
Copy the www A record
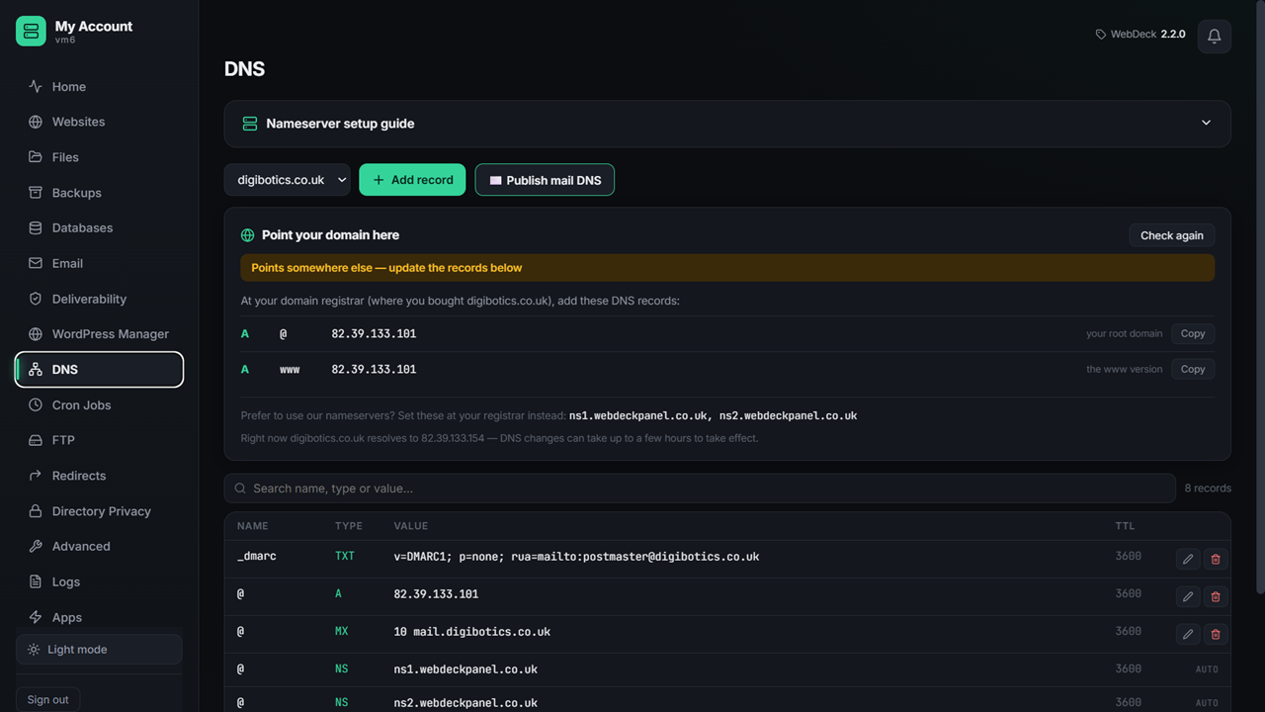pos(1193,369)
